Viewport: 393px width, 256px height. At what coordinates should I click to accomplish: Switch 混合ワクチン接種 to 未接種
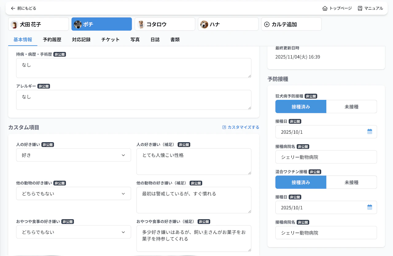352,182
